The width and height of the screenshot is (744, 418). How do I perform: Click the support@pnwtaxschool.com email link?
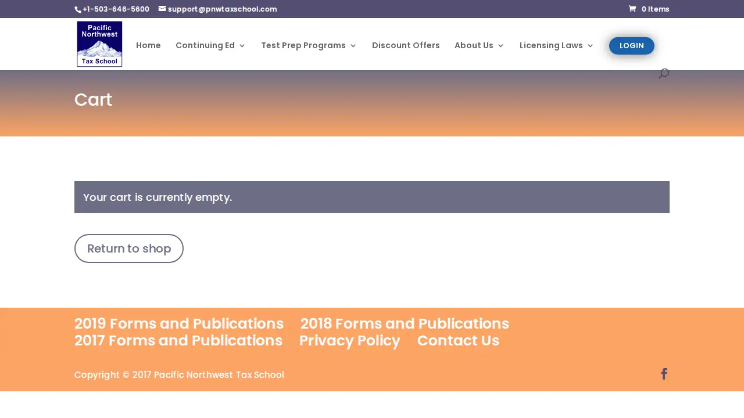[x=222, y=9]
